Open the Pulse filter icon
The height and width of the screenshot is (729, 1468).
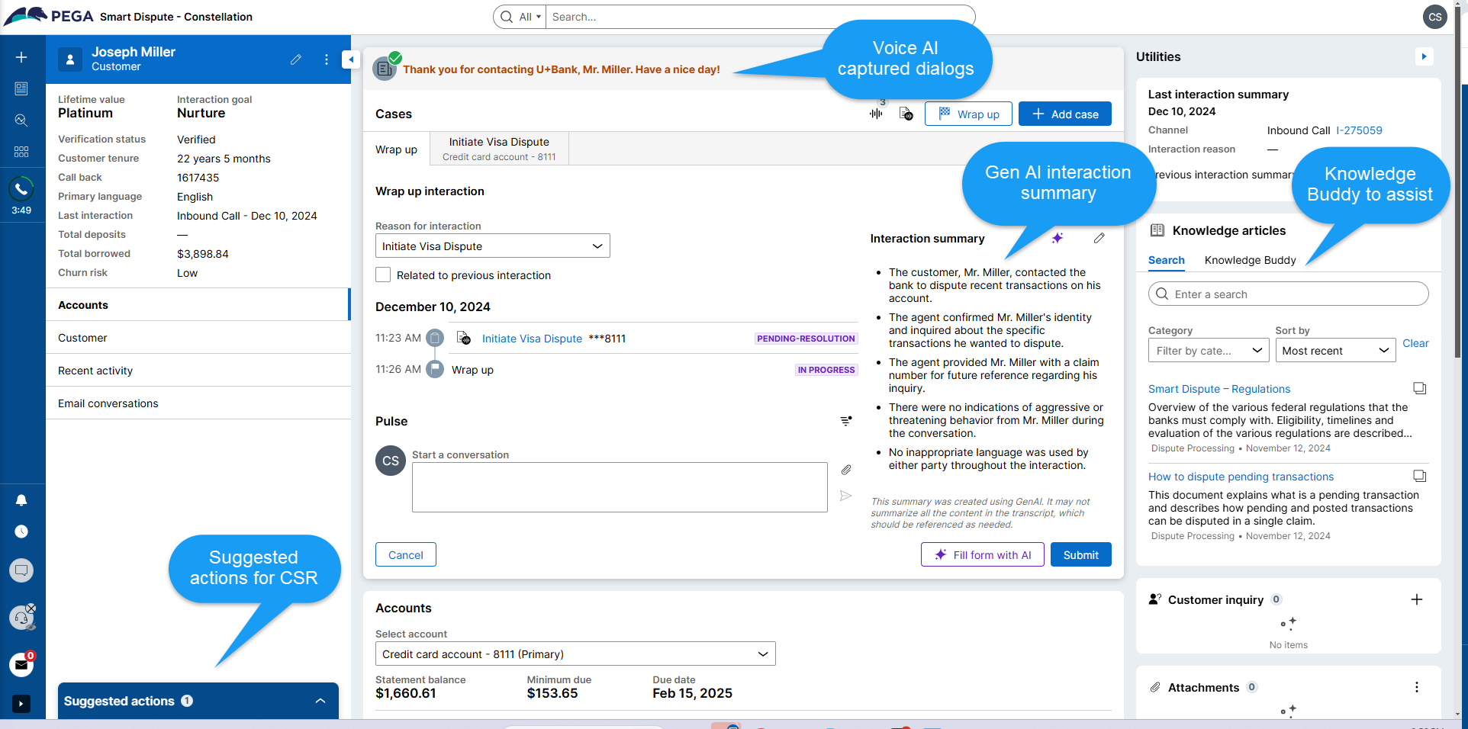[x=845, y=421]
